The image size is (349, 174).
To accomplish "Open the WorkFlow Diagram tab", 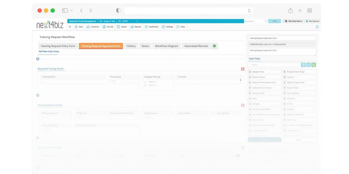I will pos(167,46).
